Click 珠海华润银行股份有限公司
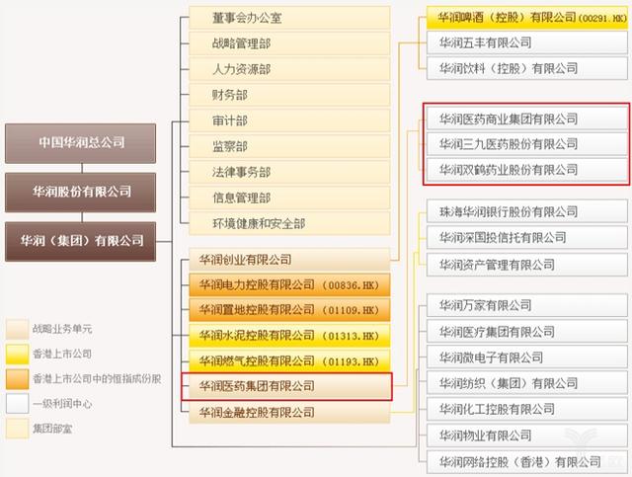This screenshot has width=632, height=477. 527,211
